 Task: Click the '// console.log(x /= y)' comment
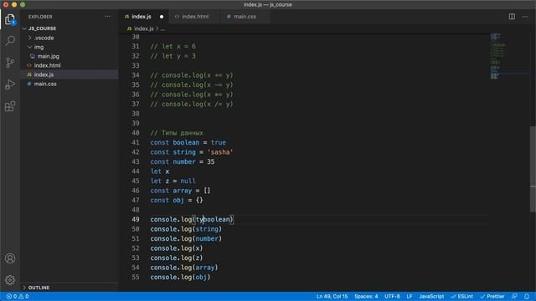[192, 104]
